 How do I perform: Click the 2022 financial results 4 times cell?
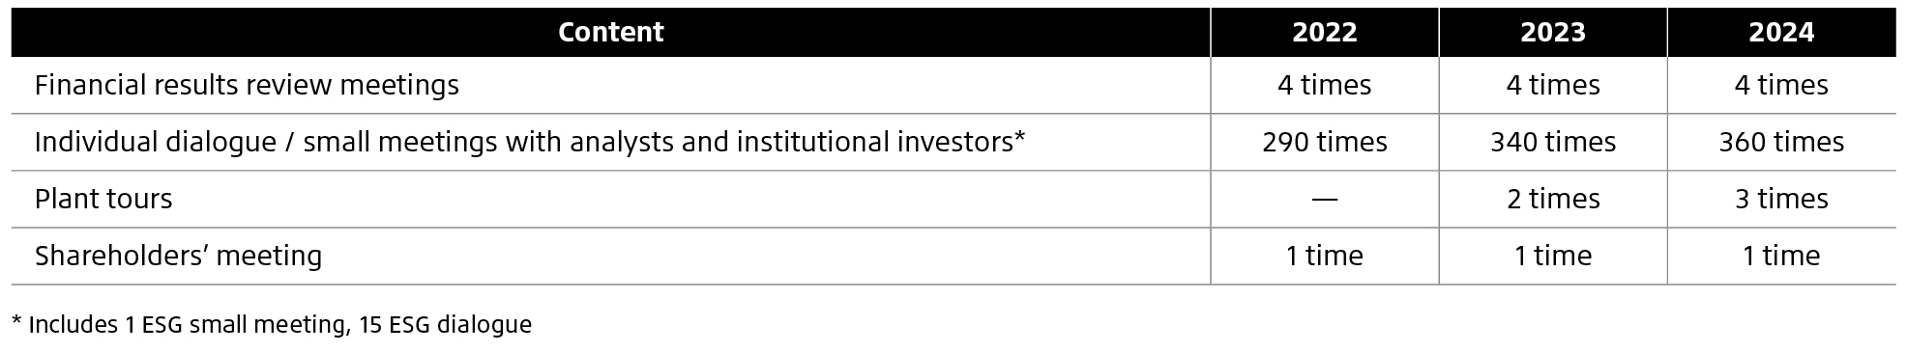point(1324,86)
